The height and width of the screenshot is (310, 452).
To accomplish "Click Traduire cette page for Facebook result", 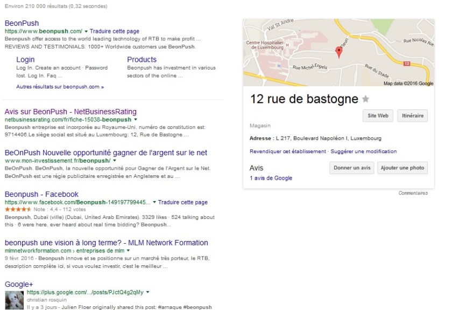I will 183,202.
